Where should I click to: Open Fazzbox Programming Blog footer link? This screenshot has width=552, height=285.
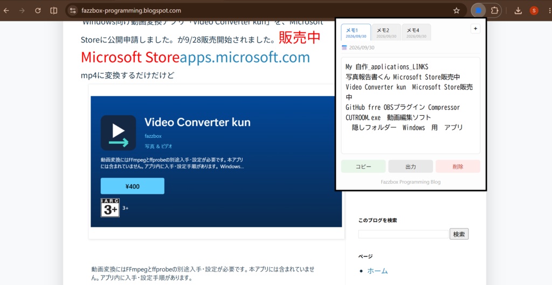pyautogui.click(x=410, y=182)
